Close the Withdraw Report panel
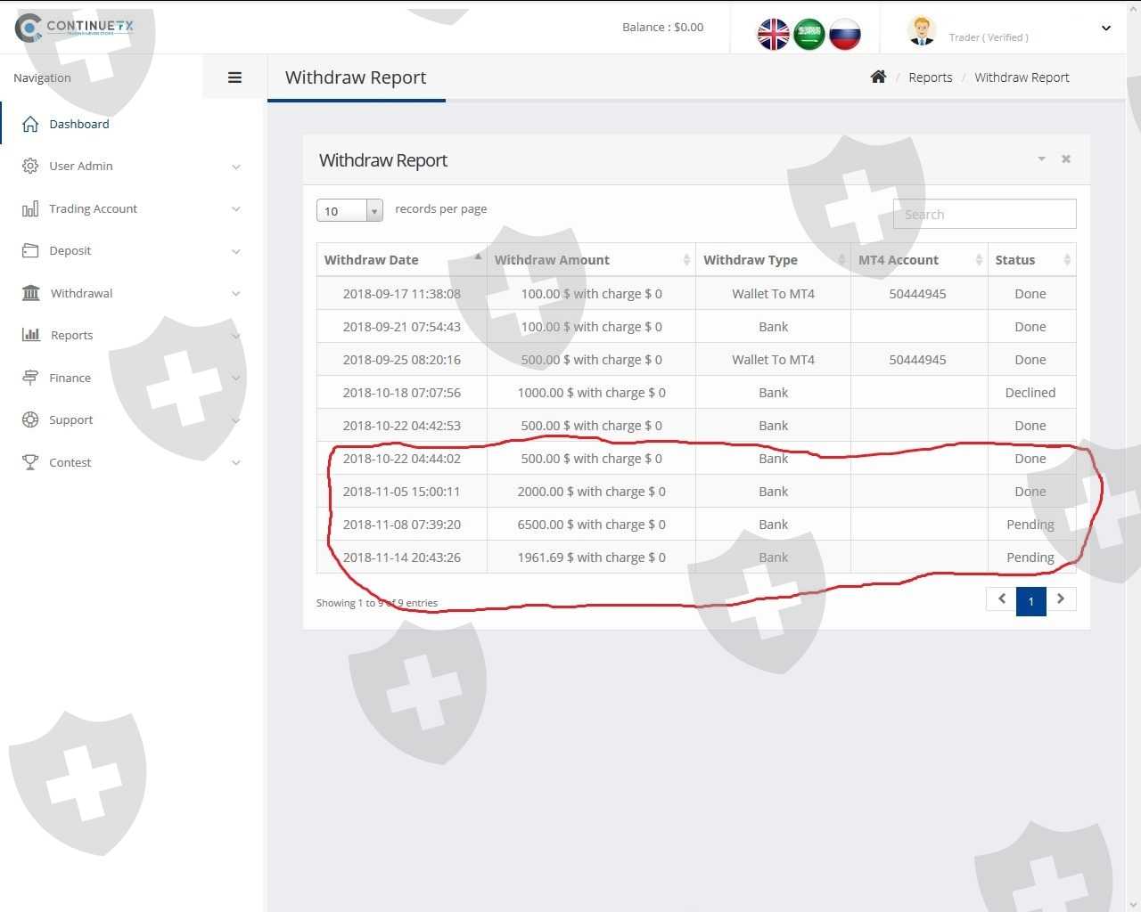Image resolution: width=1141 pixels, height=912 pixels. [1066, 159]
